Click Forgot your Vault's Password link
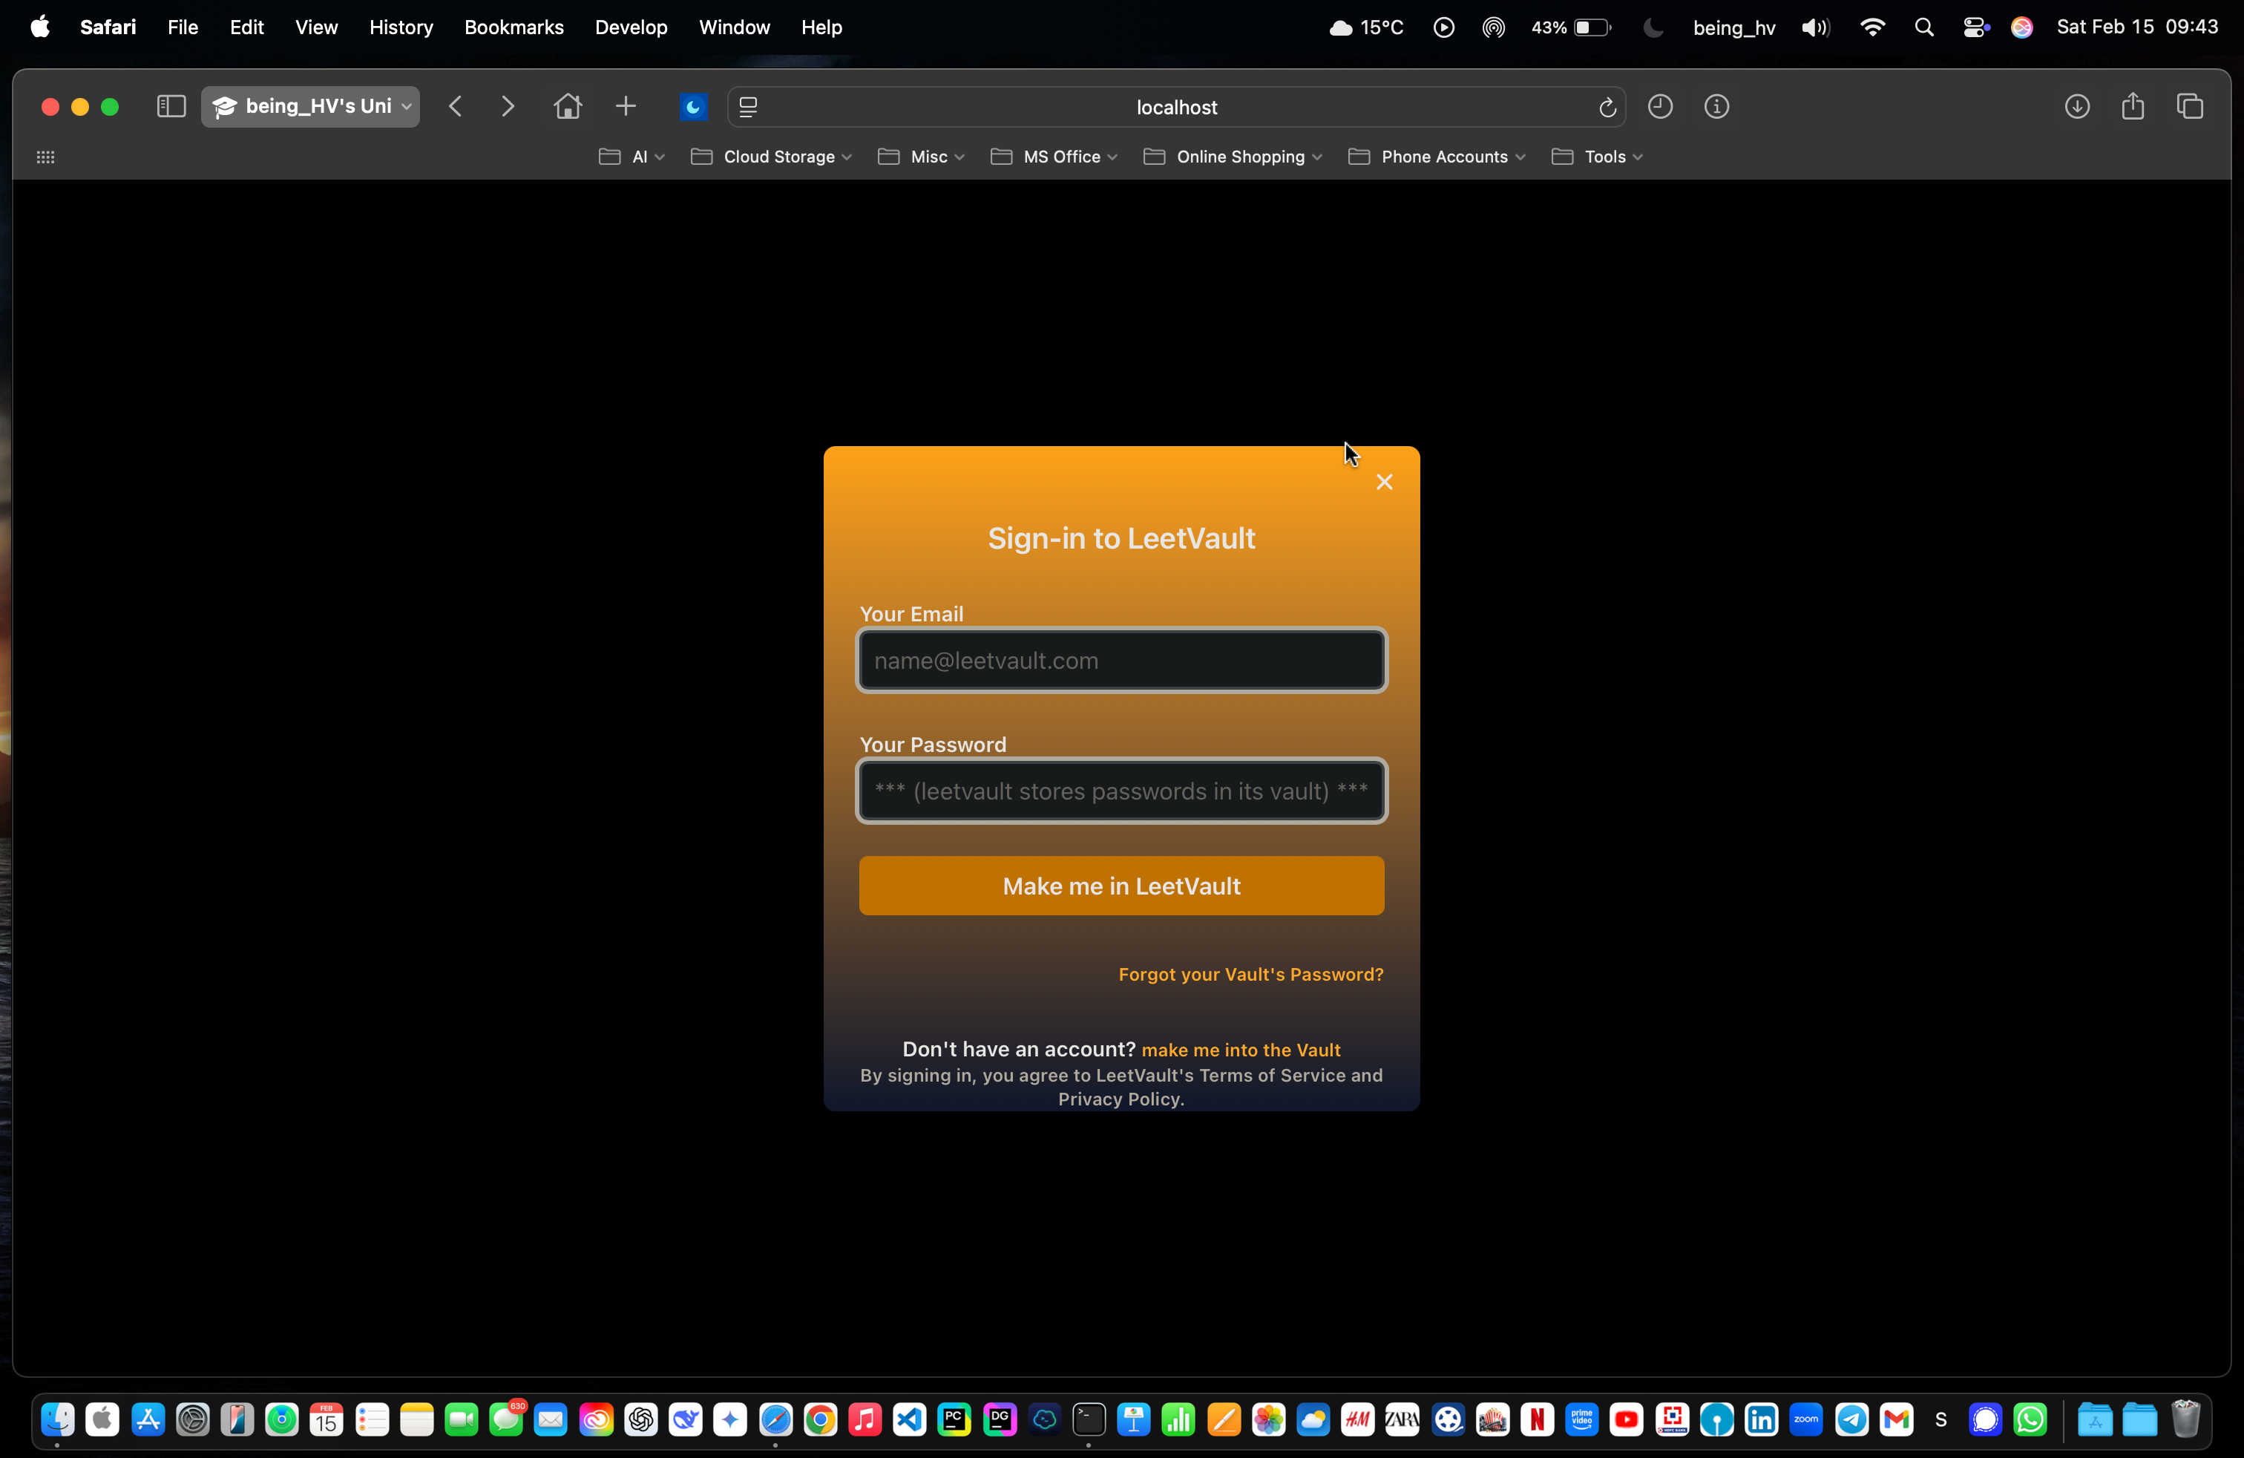Screen dimensions: 2244x1458 (x=1250, y=974)
